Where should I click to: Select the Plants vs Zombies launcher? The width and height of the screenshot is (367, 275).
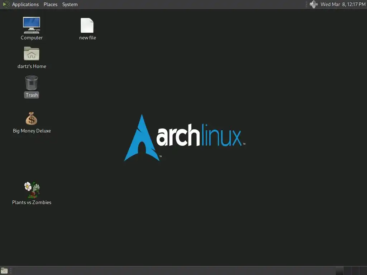[32, 190]
